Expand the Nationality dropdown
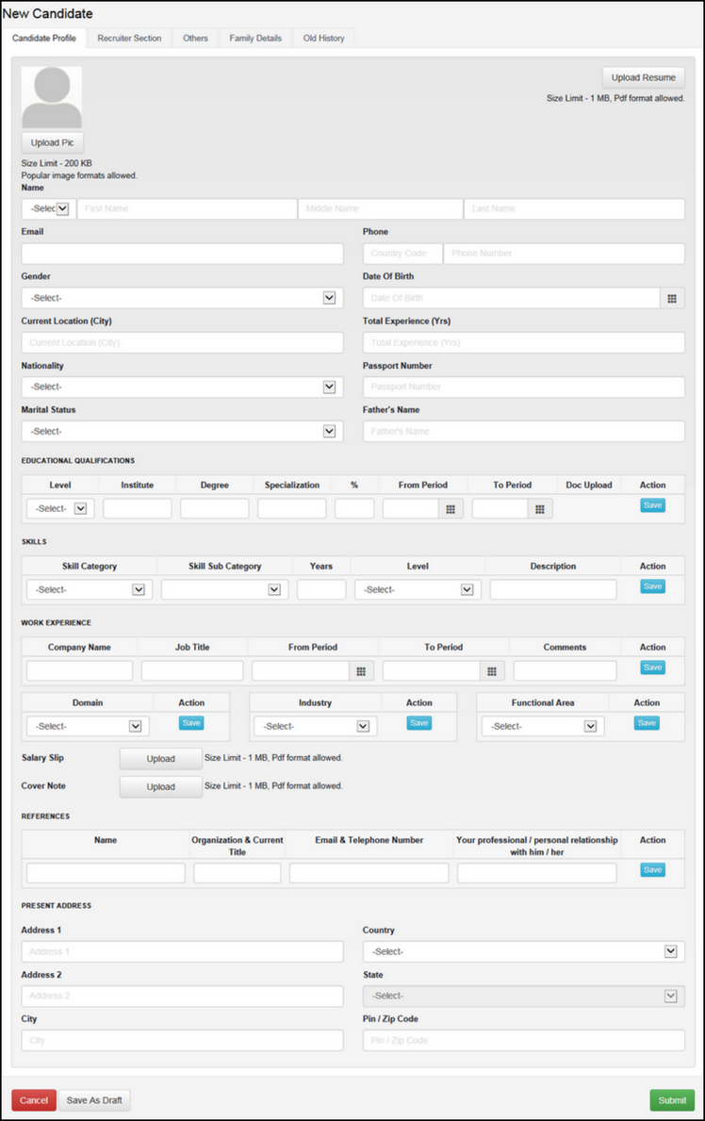 pyautogui.click(x=182, y=387)
